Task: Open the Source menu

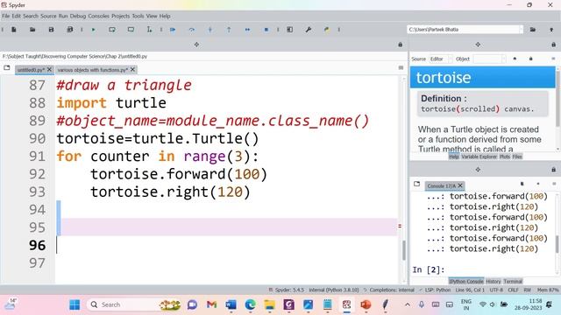Action: click(x=48, y=16)
